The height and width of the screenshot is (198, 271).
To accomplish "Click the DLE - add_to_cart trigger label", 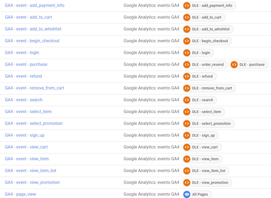I will tap(207, 17).
